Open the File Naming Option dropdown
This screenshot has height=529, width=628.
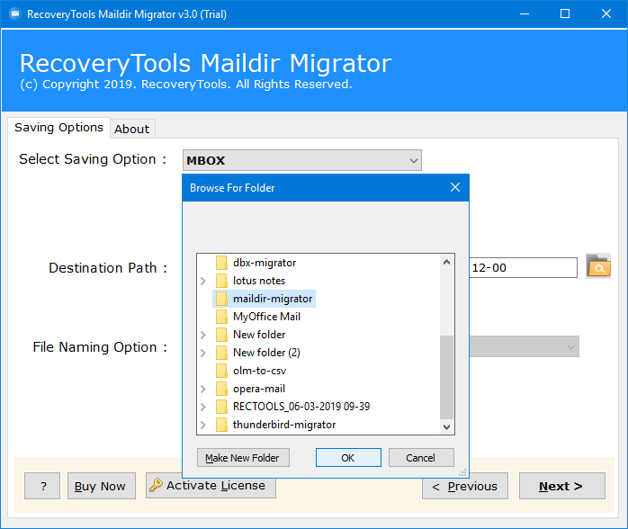(x=524, y=346)
